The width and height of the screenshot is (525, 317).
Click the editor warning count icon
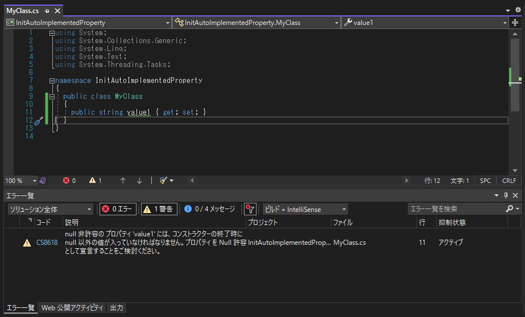92,181
